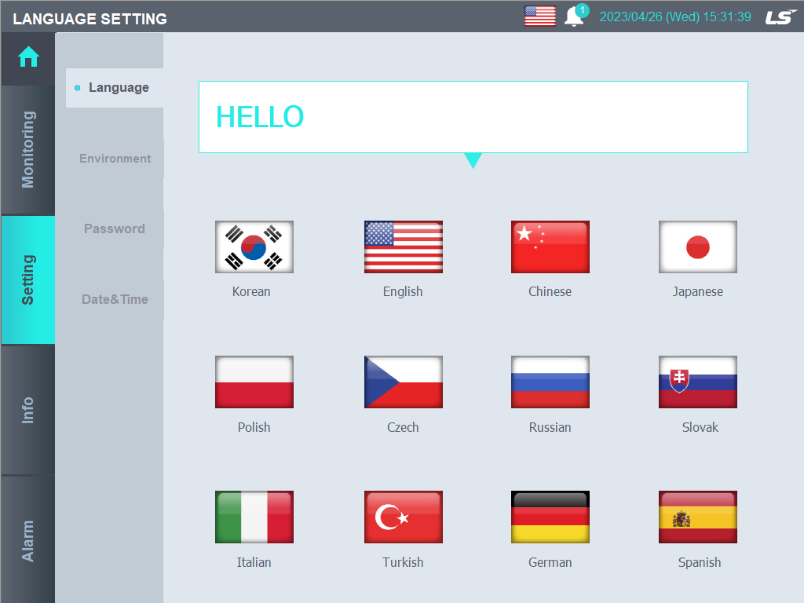Click the LANGUAGE SETTING title
804x603 pixels.
pos(90,19)
